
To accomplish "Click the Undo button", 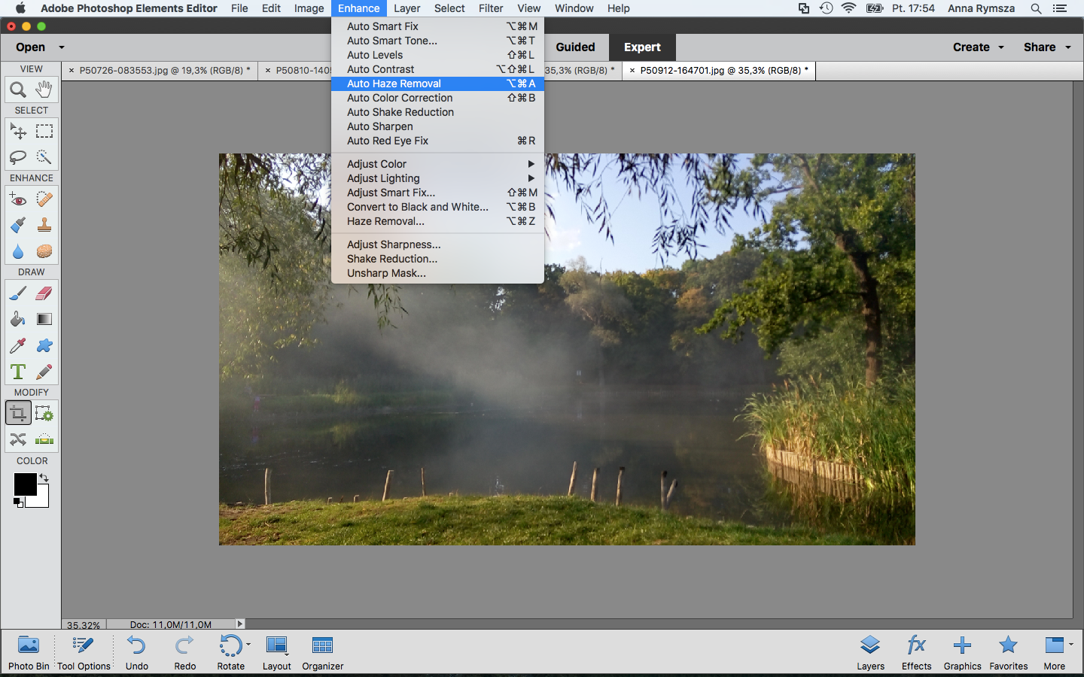I will tap(137, 651).
